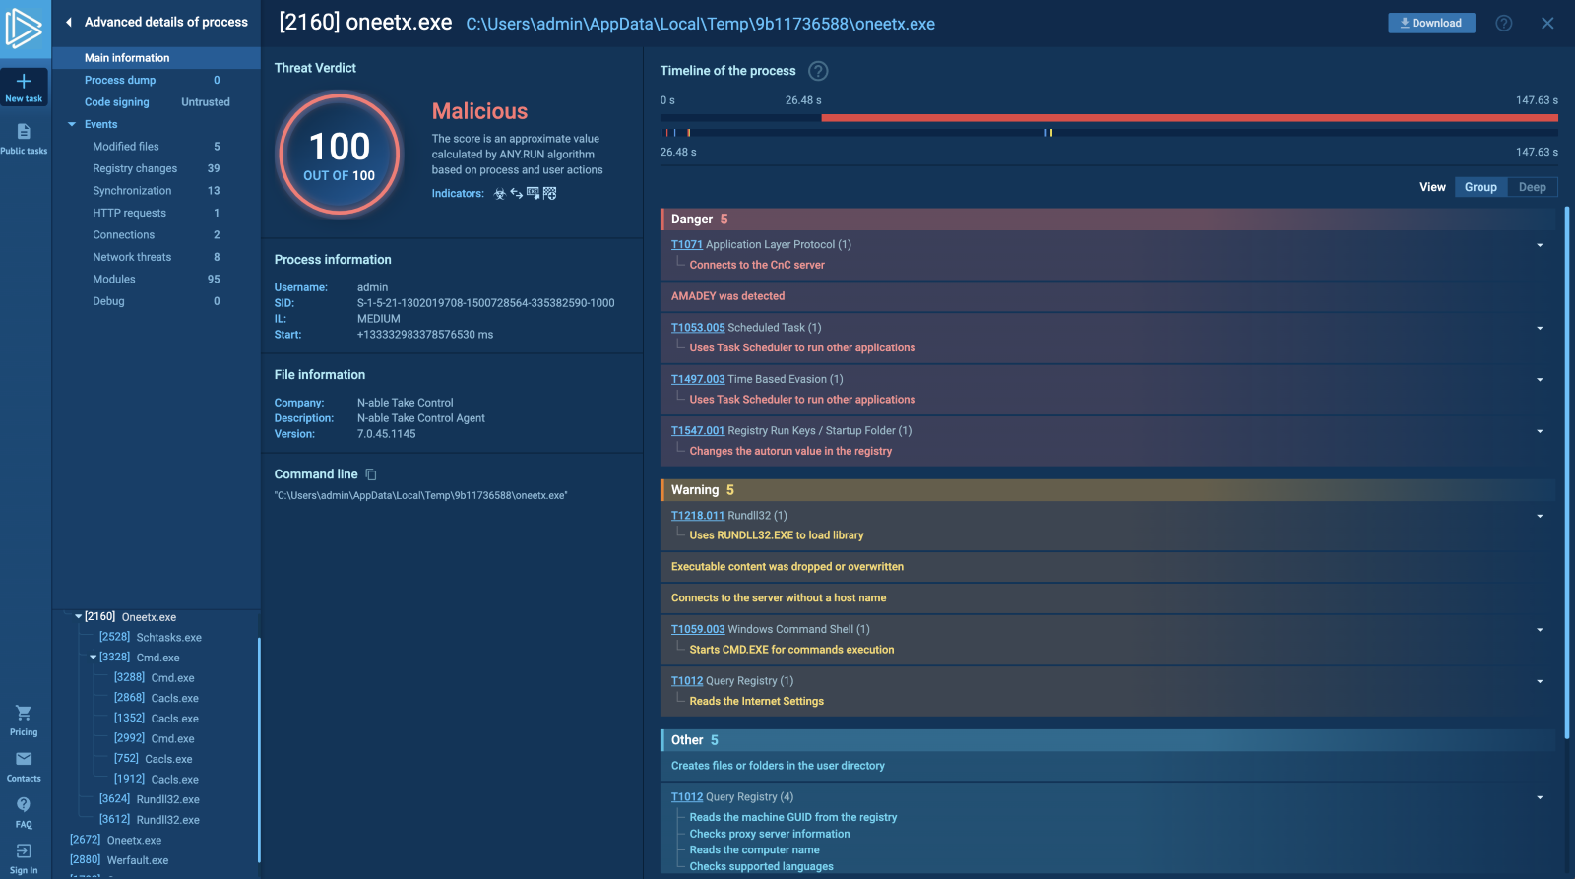Screen dimensions: 1575x879
Task: Select Registry changes in events list
Action: (x=135, y=169)
